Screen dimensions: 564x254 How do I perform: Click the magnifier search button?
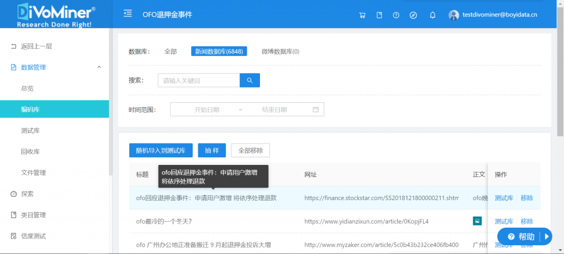[x=250, y=80]
